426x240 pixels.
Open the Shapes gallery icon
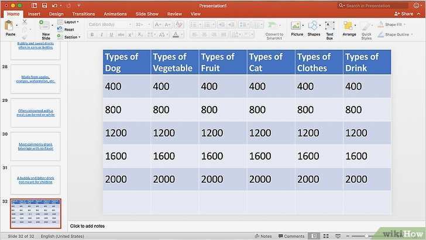[x=312, y=26]
